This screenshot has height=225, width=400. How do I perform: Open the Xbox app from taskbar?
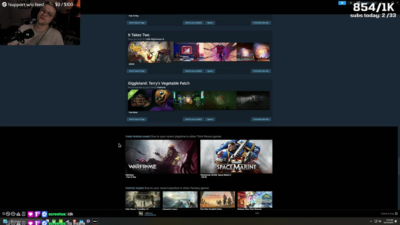[54, 222]
